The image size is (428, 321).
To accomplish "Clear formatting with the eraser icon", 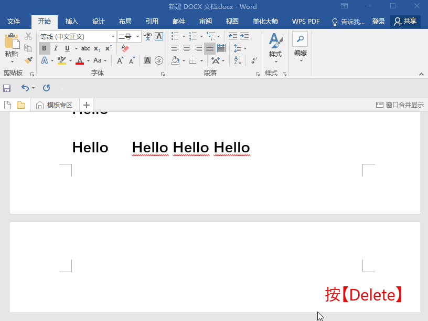I will click(x=125, y=48).
